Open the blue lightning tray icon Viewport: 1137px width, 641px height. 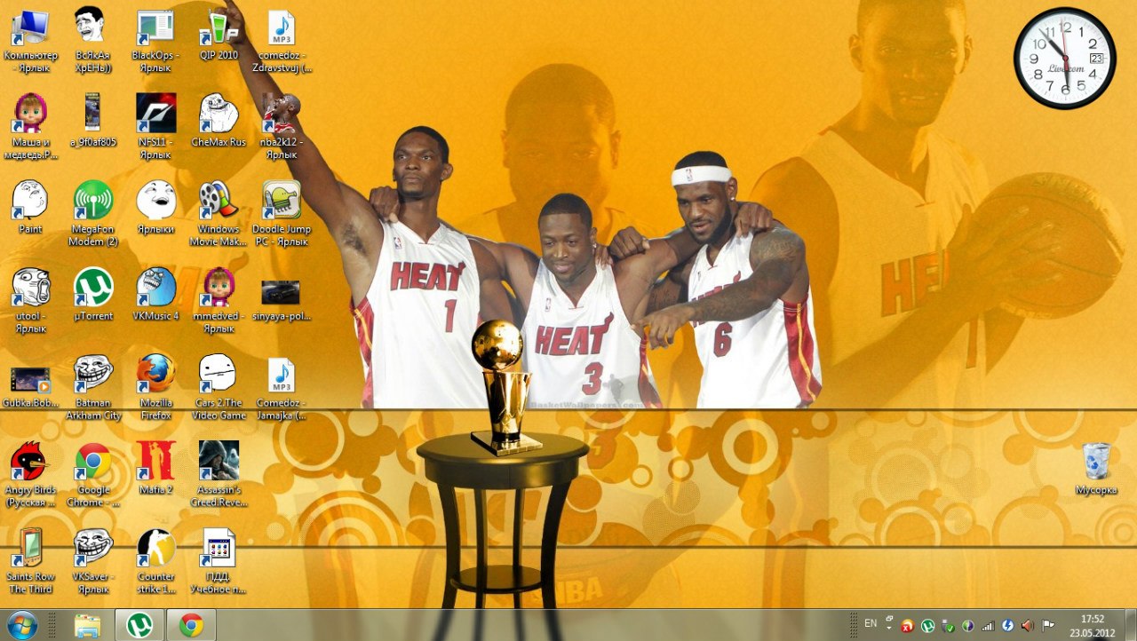point(1007,625)
